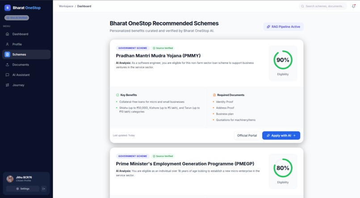360x198 pixels.
Task: Click the Profile person icon in sidebar
Action: click(7, 44)
